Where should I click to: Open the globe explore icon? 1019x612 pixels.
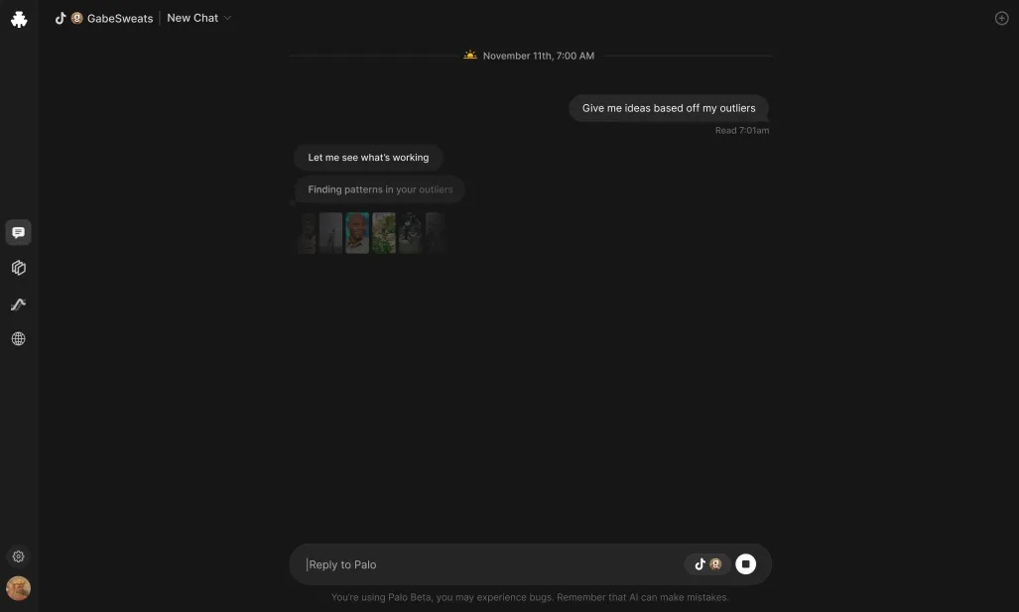18,338
